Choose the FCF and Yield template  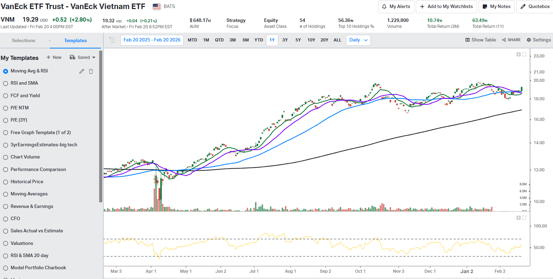[x=6, y=96]
